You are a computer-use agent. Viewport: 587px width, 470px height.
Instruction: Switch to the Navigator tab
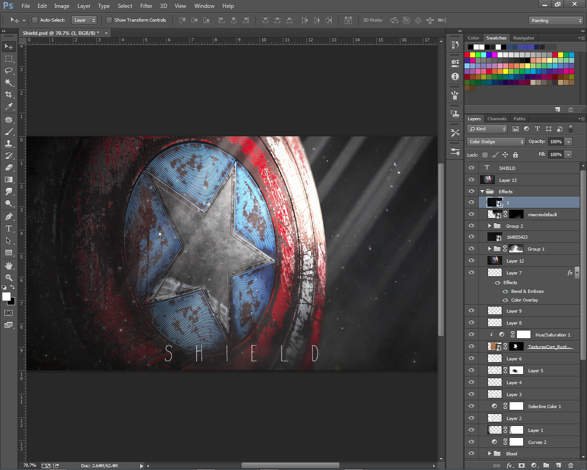[x=523, y=38]
